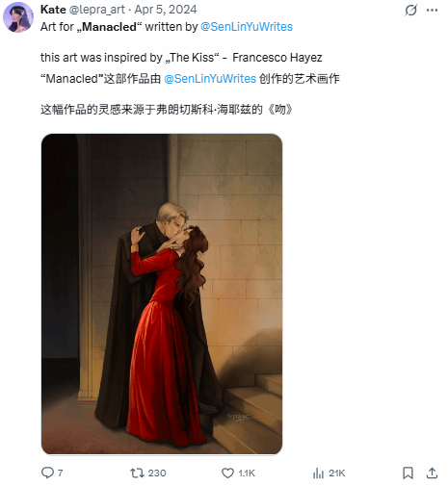Open the Kate display name

coord(53,10)
